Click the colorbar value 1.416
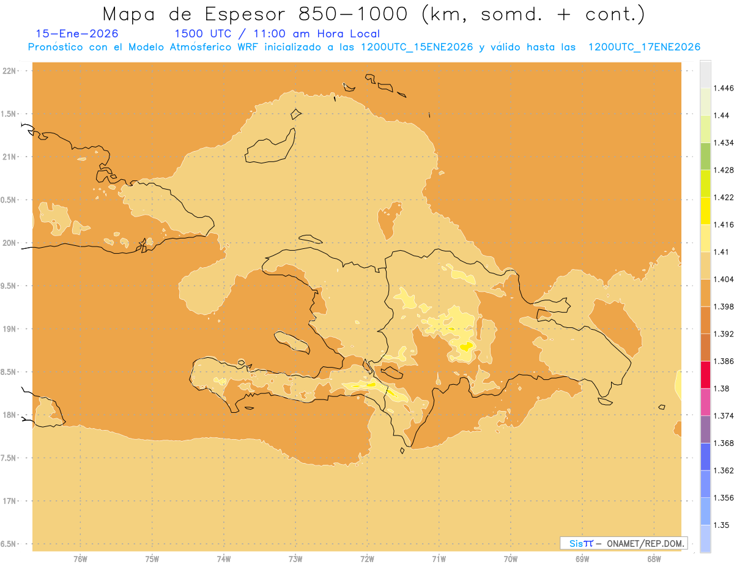This screenshot has width=734, height=567. coord(724,224)
